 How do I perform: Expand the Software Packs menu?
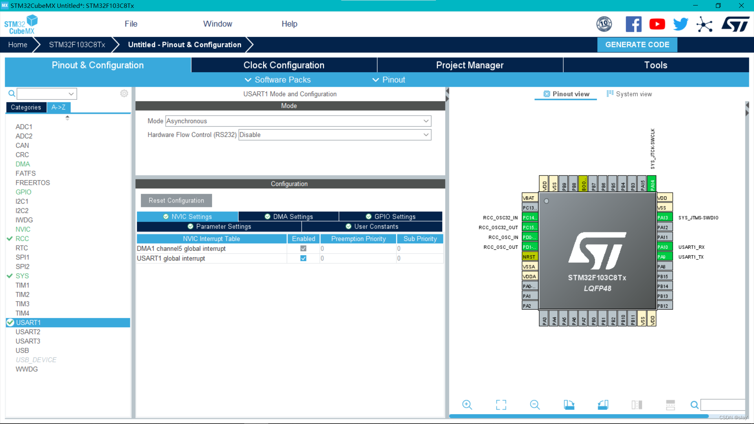click(x=278, y=80)
